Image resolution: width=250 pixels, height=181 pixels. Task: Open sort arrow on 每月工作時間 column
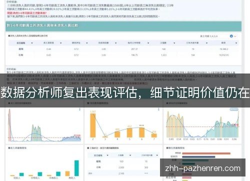(x=148, y=43)
